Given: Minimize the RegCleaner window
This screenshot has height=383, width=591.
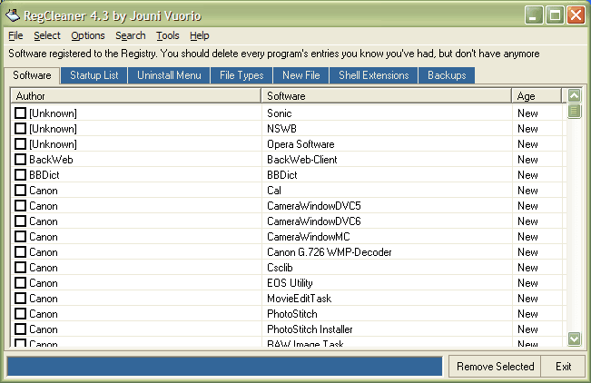Looking at the screenshot, I should (533, 15).
